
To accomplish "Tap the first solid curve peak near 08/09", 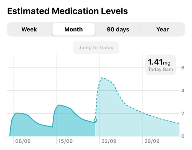I will (x=16, y=113).
